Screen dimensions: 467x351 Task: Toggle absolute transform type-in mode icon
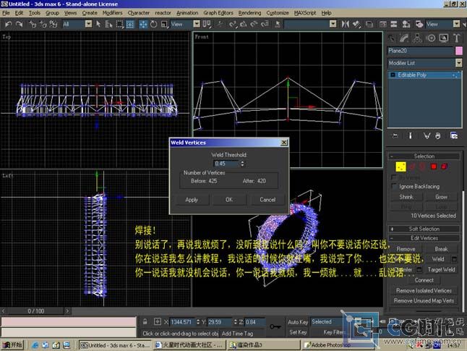(x=158, y=322)
